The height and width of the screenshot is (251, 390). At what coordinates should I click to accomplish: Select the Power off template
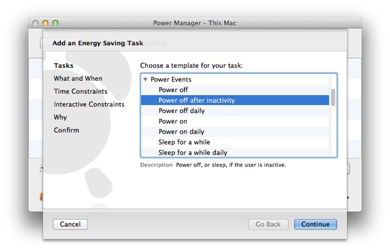(x=235, y=90)
